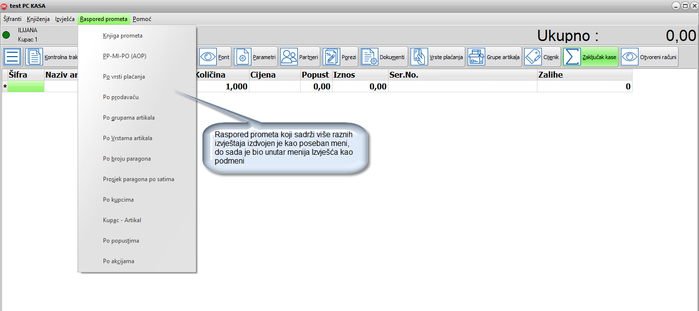Image resolution: width=699 pixels, height=311 pixels.
Task: Click the green Šifra input cell
Action: [x=25, y=86]
